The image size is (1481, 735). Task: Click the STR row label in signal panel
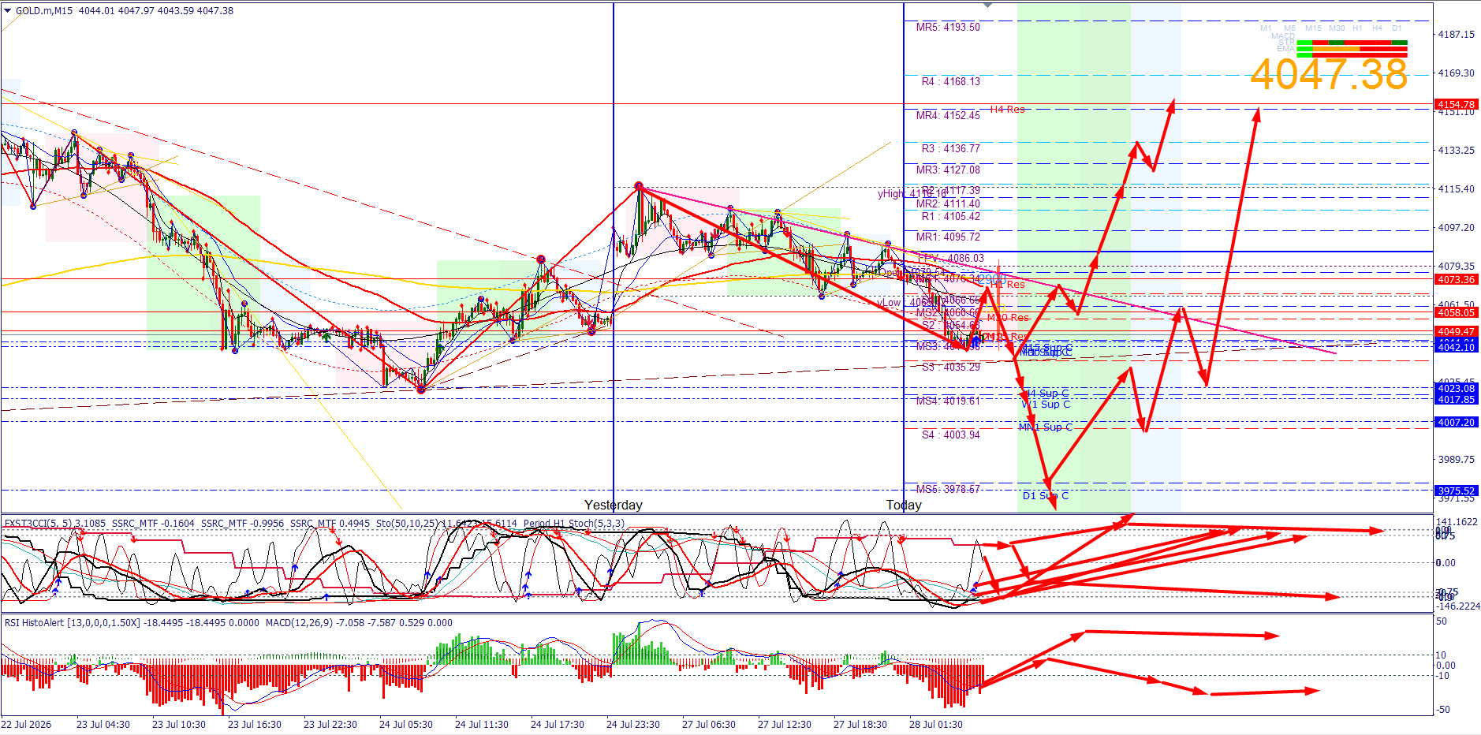1286,43
